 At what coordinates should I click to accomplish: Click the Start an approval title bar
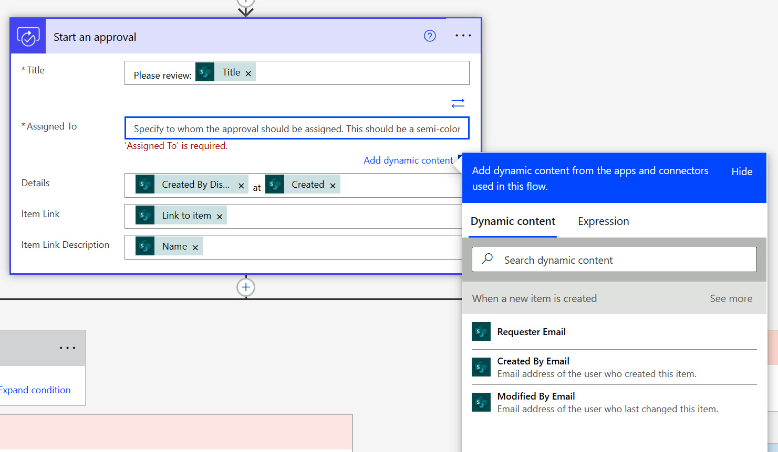coord(245,36)
